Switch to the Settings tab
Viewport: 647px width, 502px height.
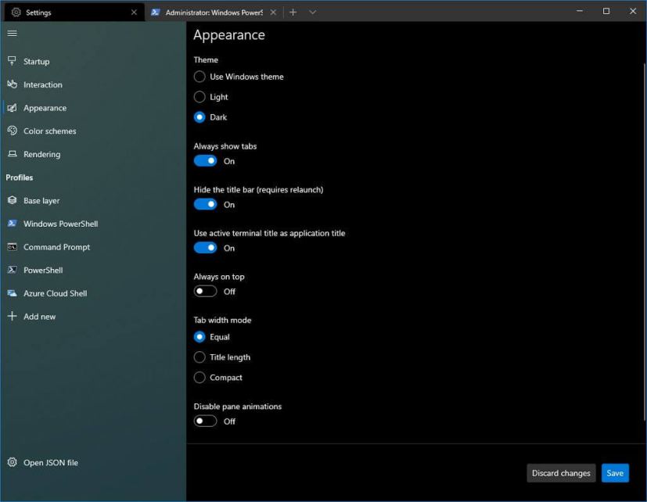(x=74, y=13)
